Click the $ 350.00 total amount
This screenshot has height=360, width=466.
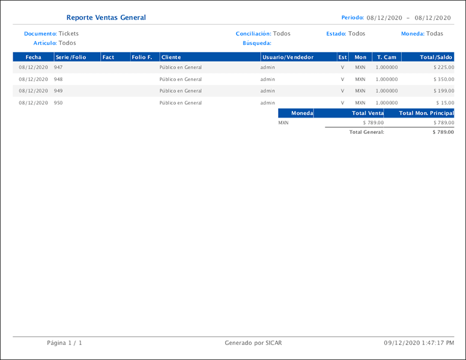(443, 79)
